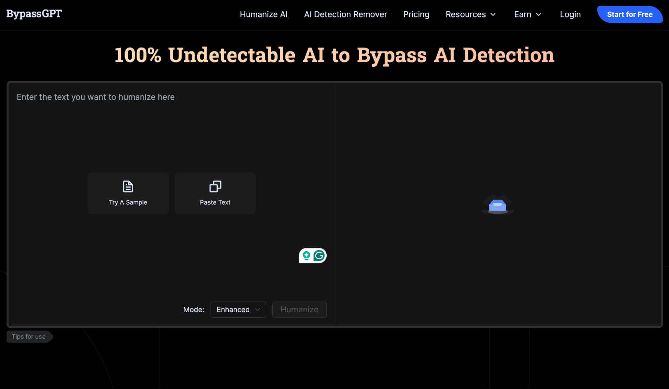Open the Mode Enhanced dropdown
This screenshot has width=669, height=389.
(x=238, y=310)
